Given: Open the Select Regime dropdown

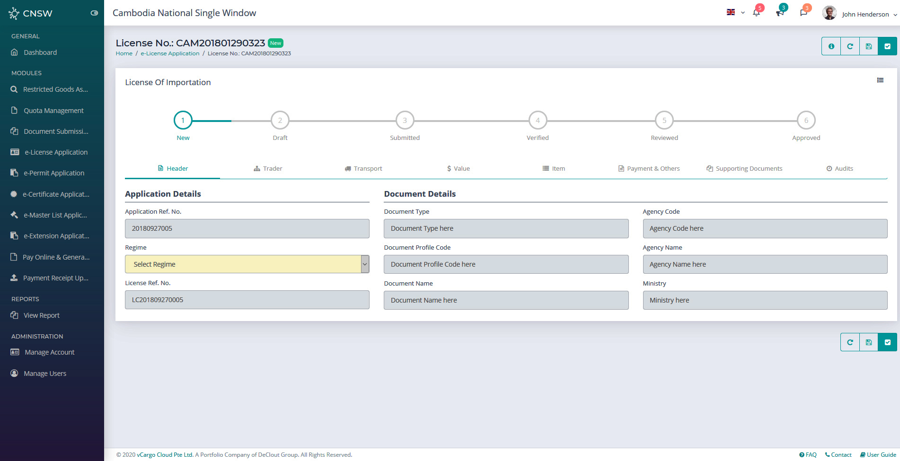Looking at the screenshot, I should (247, 264).
